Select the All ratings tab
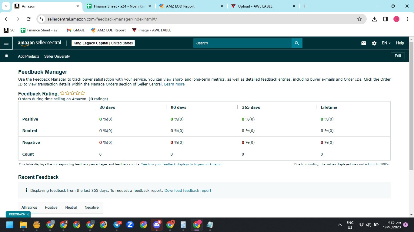The image size is (414, 232). (29, 208)
